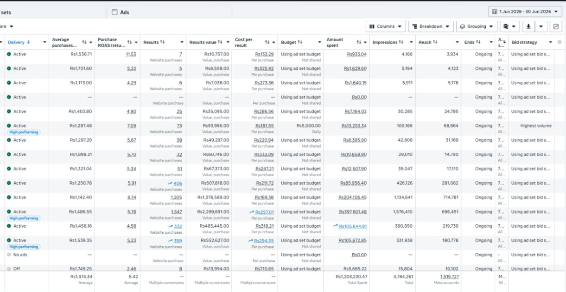566x292 pixels.
Task: Click the 1,547 website purchases result link
Action: click(176, 212)
